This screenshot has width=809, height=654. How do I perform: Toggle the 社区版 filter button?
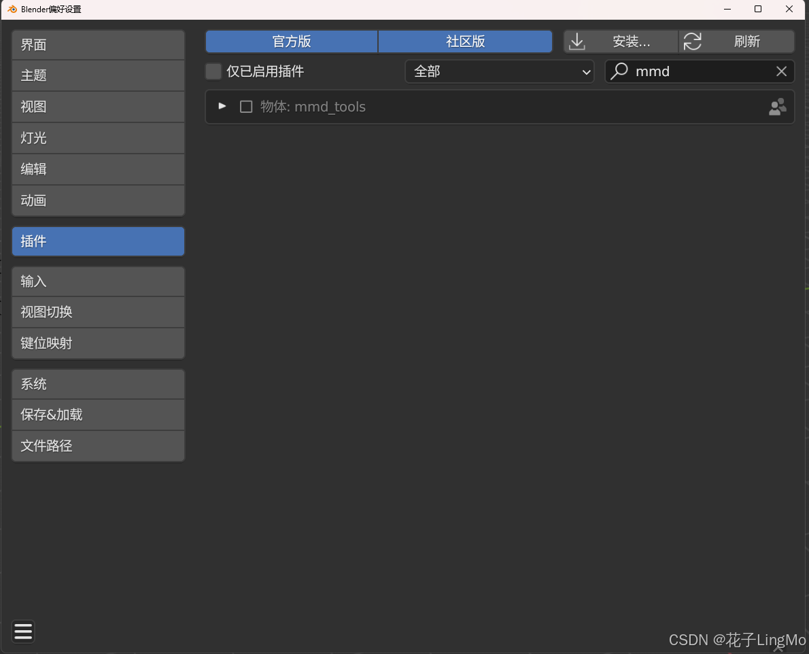coord(466,41)
